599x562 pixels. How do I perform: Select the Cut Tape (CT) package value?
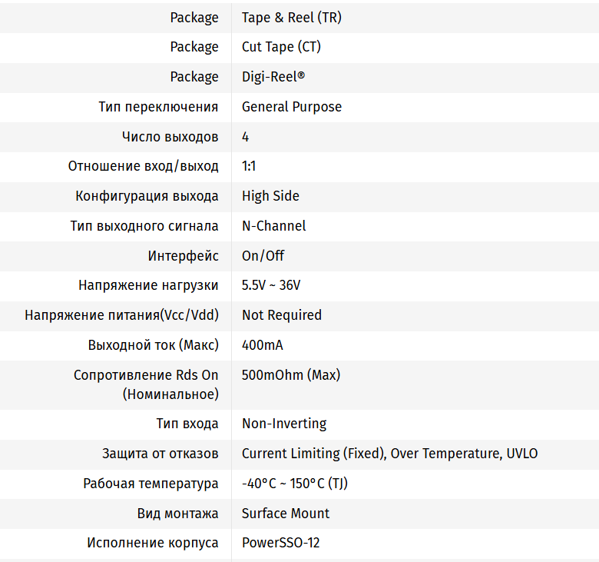pyautogui.click(x=281, y=48)
